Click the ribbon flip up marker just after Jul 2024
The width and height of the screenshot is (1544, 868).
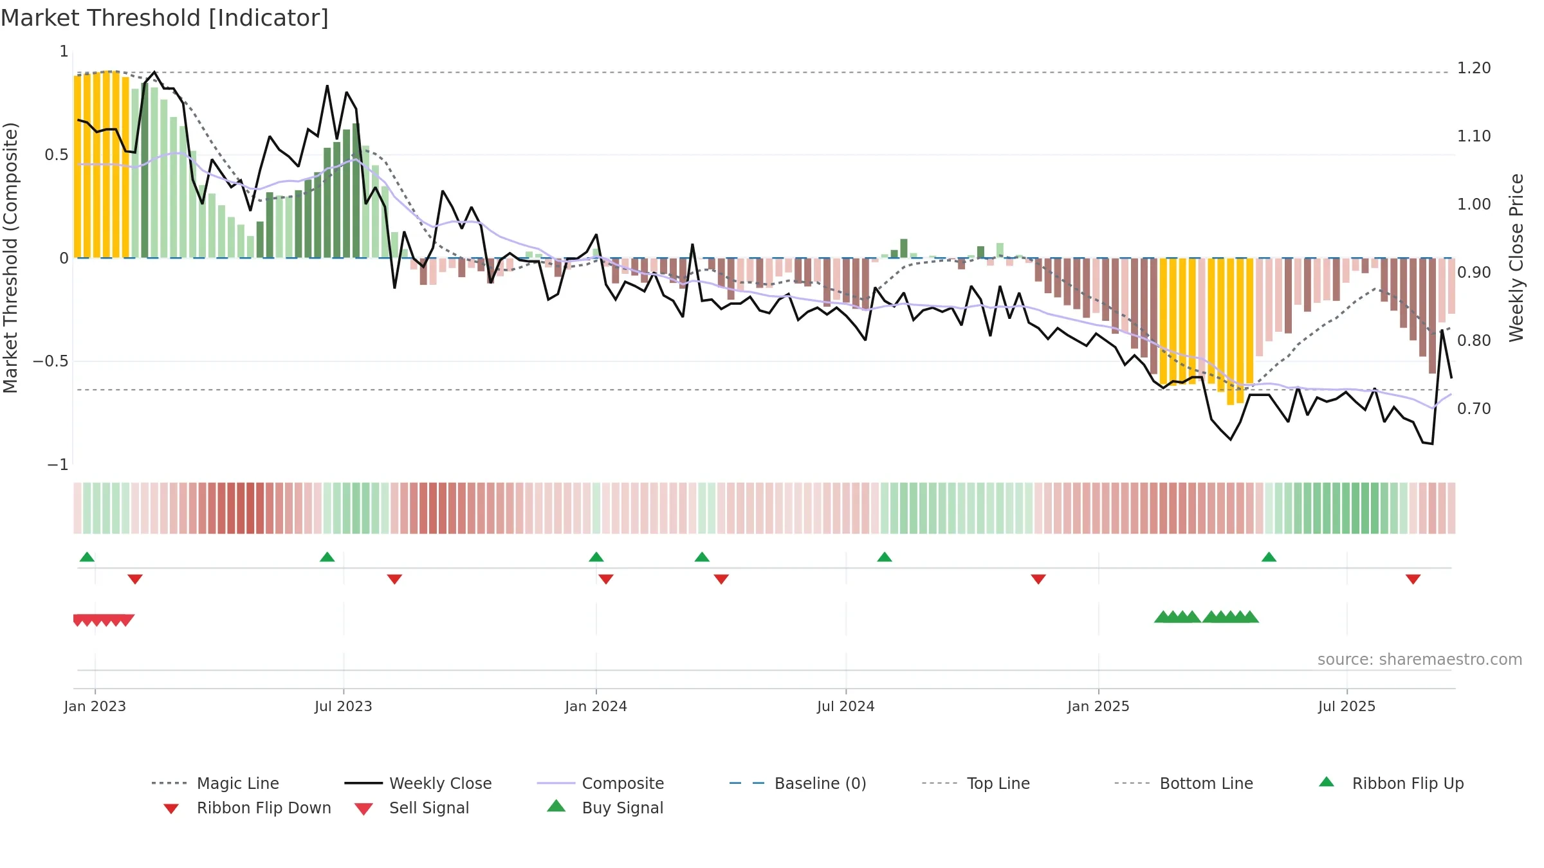pos(885,557)
